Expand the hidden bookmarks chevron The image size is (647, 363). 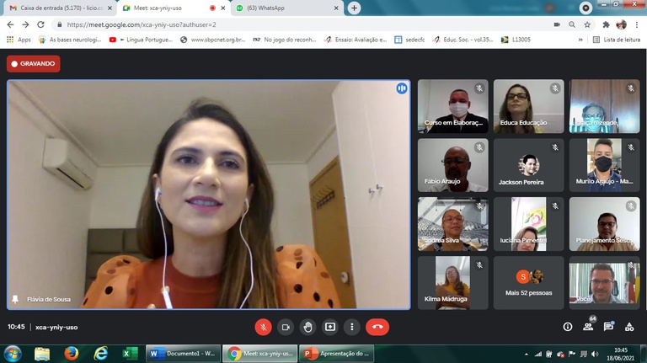pos(580,40)
